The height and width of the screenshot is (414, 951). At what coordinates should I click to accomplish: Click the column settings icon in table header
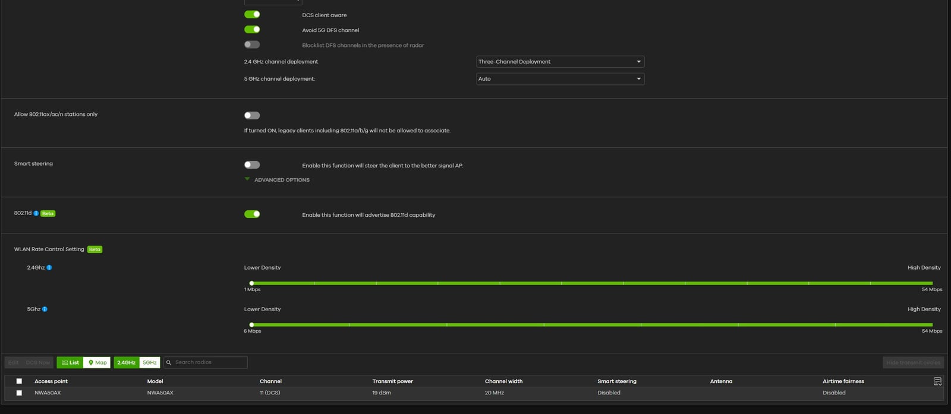click(937, 381)
